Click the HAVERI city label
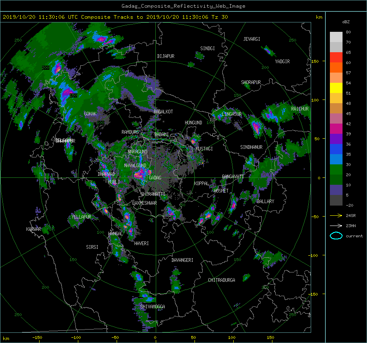Screen dimensions: 367x343 [141, 243]
